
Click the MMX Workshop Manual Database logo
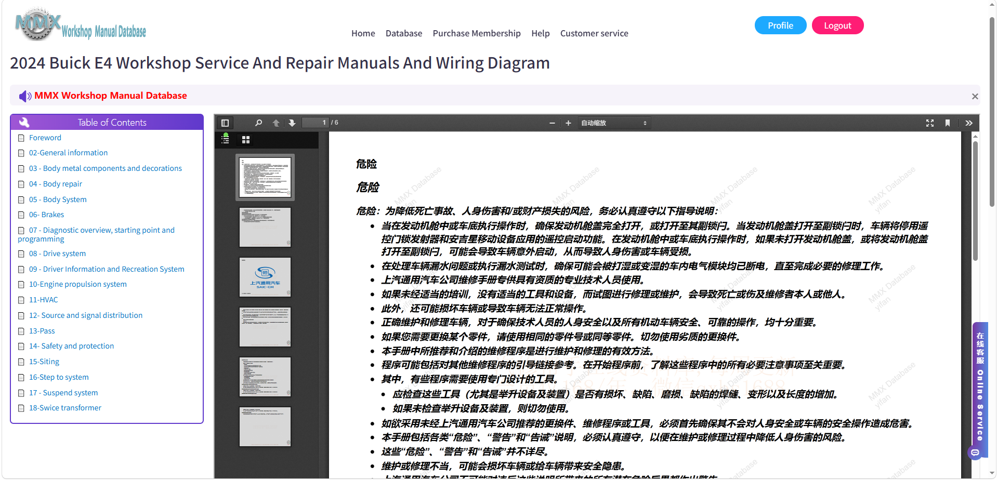81,24
